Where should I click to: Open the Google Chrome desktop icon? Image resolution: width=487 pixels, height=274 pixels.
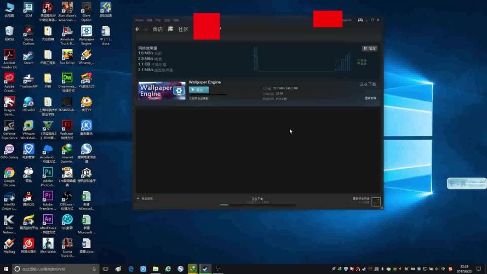(9, 174)
